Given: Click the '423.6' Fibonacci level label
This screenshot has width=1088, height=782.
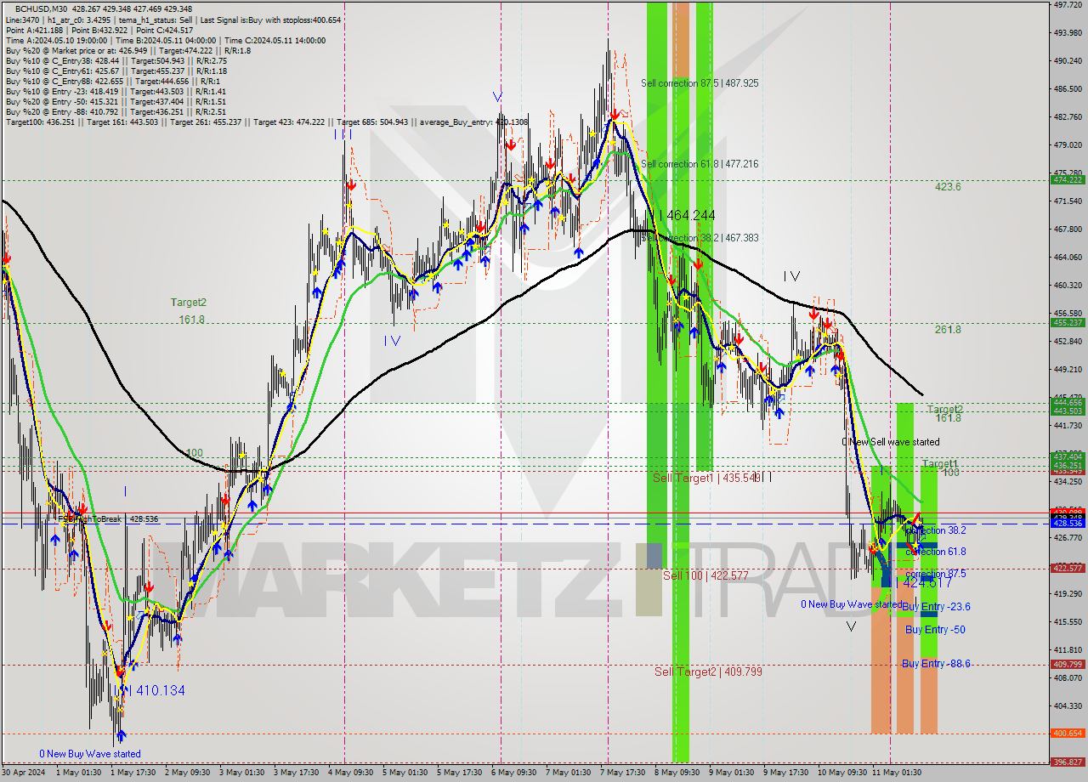Looking at the screenshot, I should [x=948, y=187].
